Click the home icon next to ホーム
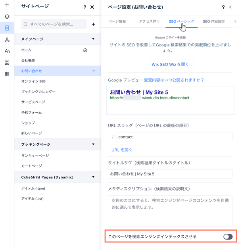Image resolution: width=238 pixels, height=250 pixels. click(85, 50)
